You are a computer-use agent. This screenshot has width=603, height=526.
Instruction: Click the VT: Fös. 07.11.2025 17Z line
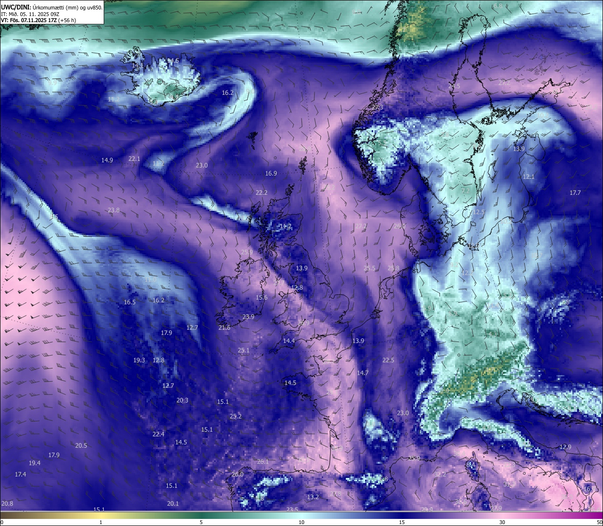(38, 20)
